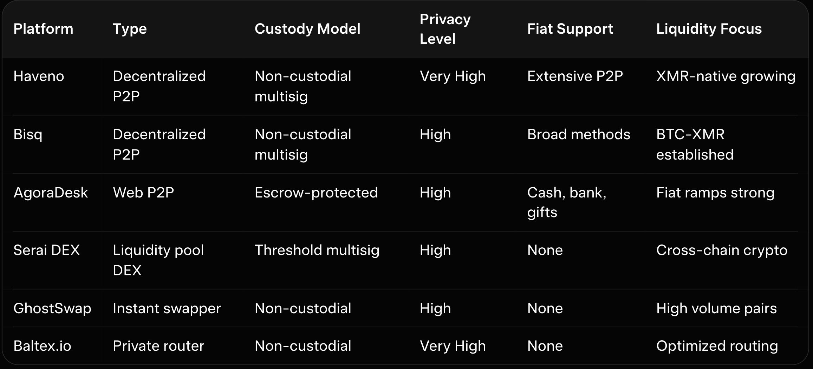The image size is (813, 369).
Task: Click the Haveno platform name
Action: (x=39, y=76)
